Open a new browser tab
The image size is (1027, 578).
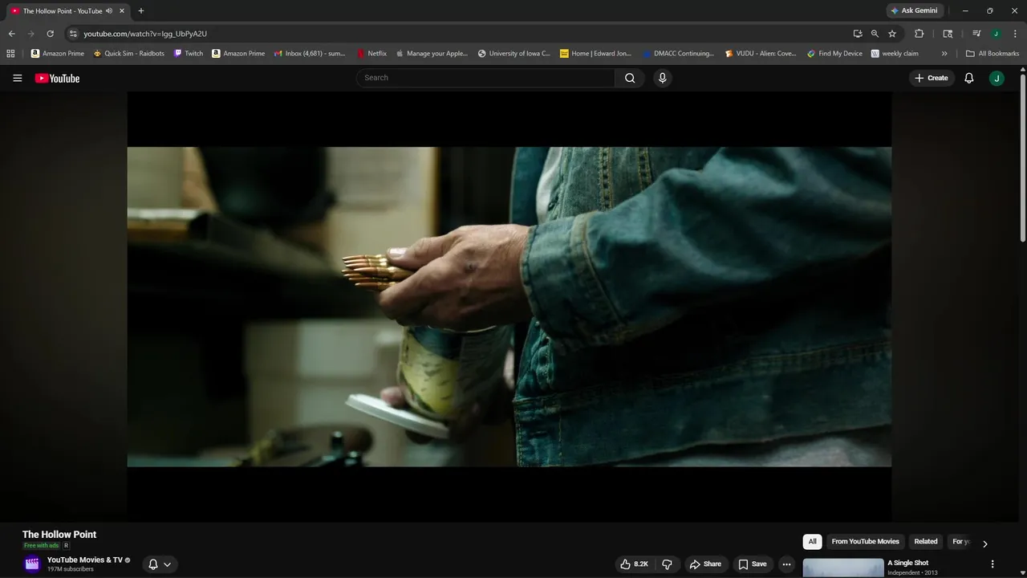[141, 11]
